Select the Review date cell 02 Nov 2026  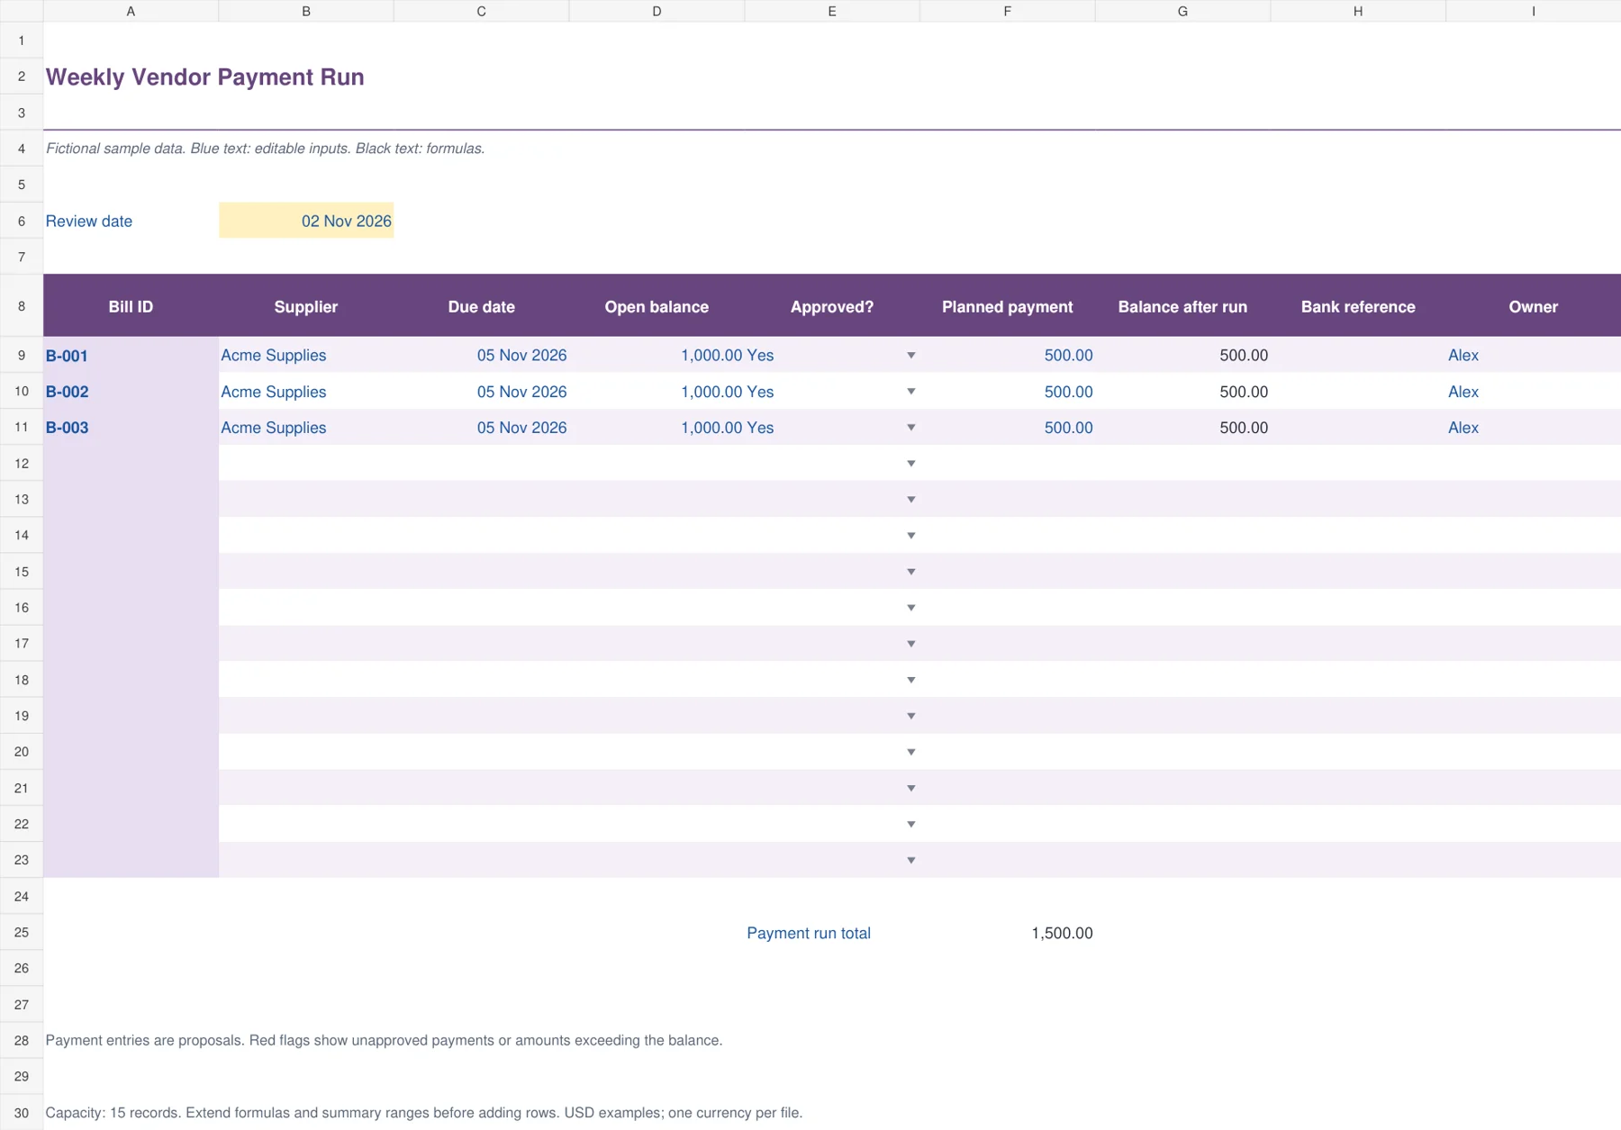(306, 221)
